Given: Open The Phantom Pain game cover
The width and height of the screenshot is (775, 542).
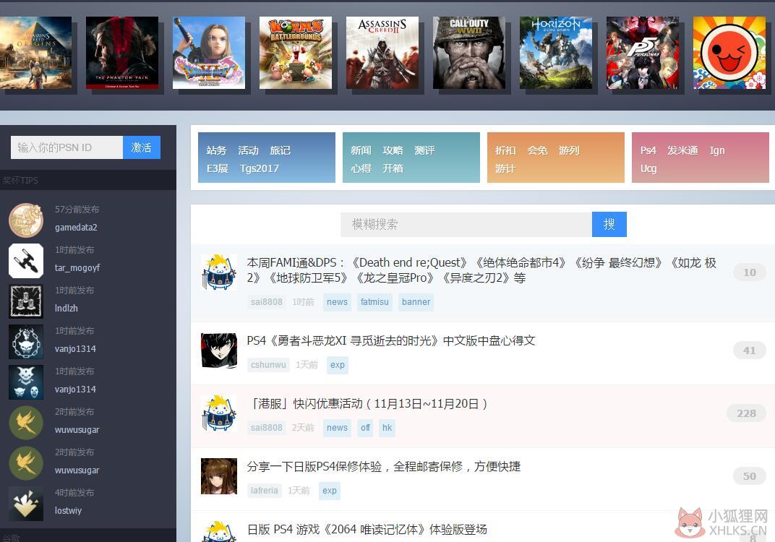Looking at the screenshot, I should pos(122,53).
